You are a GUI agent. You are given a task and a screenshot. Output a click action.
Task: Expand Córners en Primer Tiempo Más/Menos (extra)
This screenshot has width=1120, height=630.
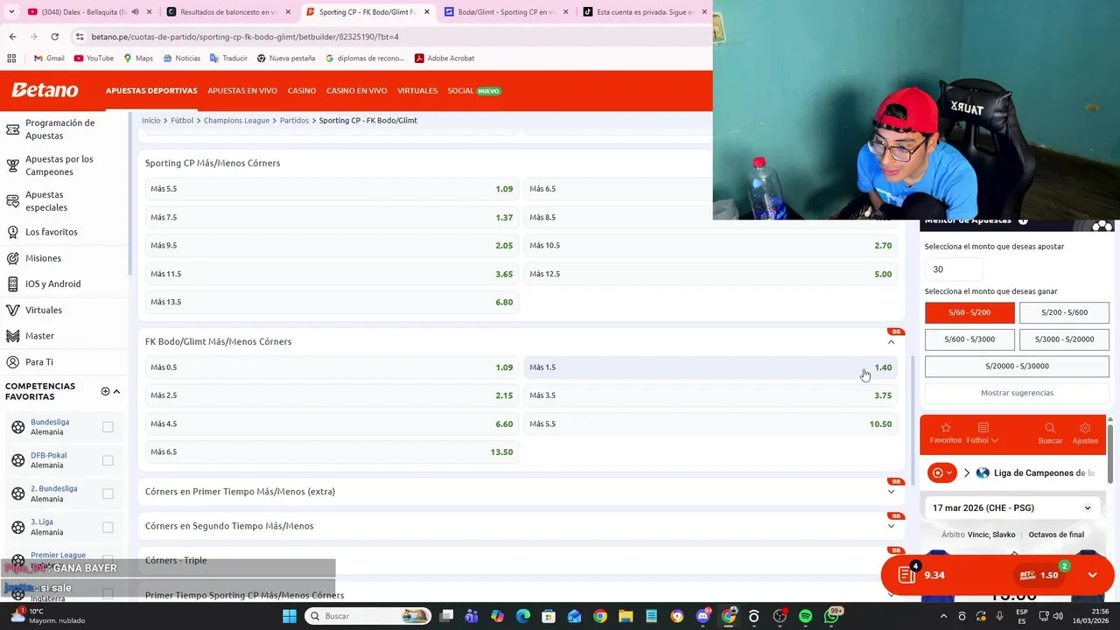click(891, 492)
